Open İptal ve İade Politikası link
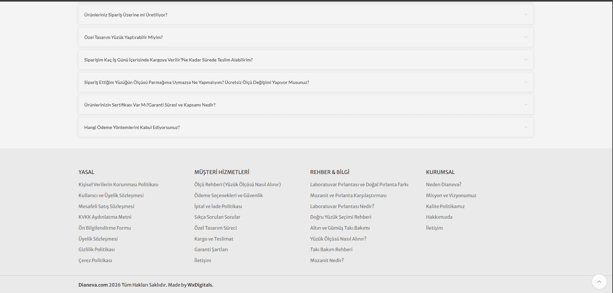The width and height of the screenshot is (613, 293). 218,206
